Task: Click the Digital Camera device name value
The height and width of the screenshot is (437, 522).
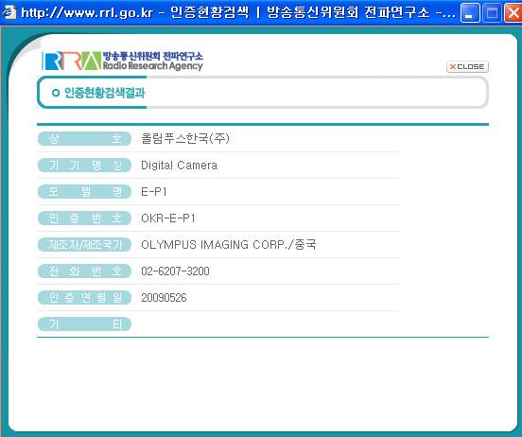Action: [x=179, y=166]
